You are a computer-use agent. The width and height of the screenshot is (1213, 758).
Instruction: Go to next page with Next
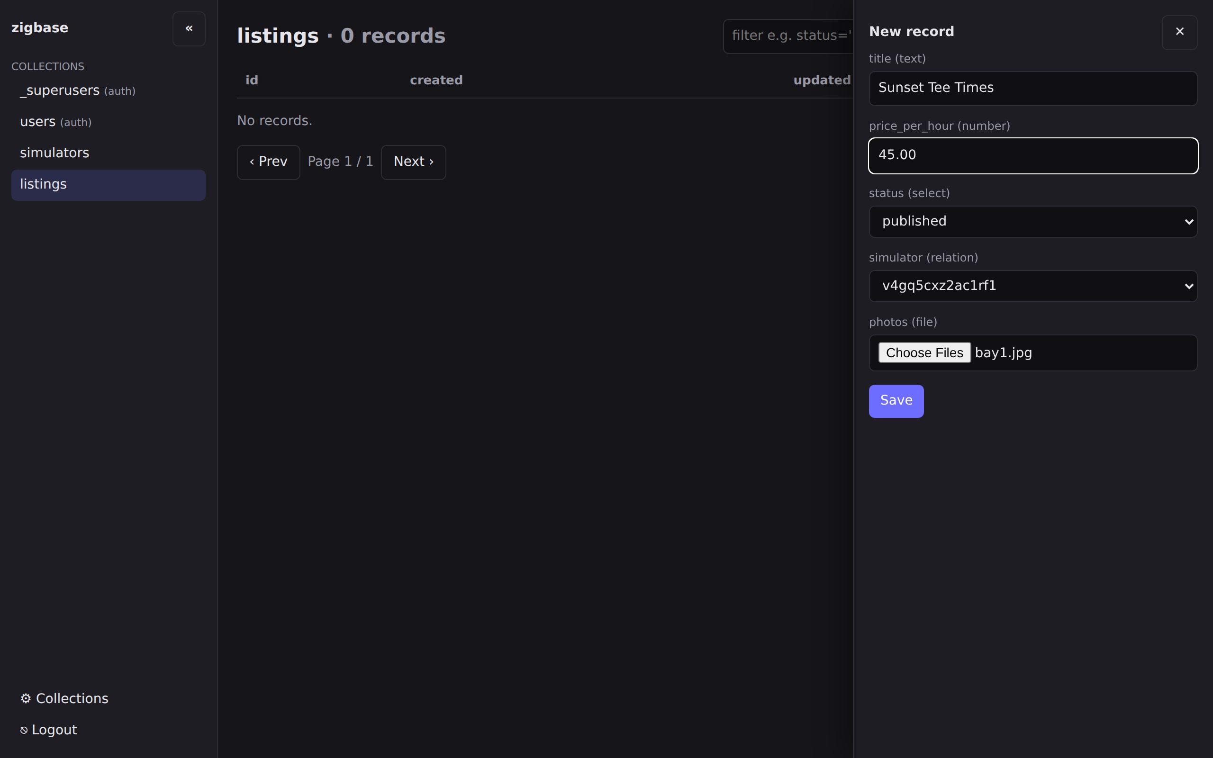click(414, 162)
